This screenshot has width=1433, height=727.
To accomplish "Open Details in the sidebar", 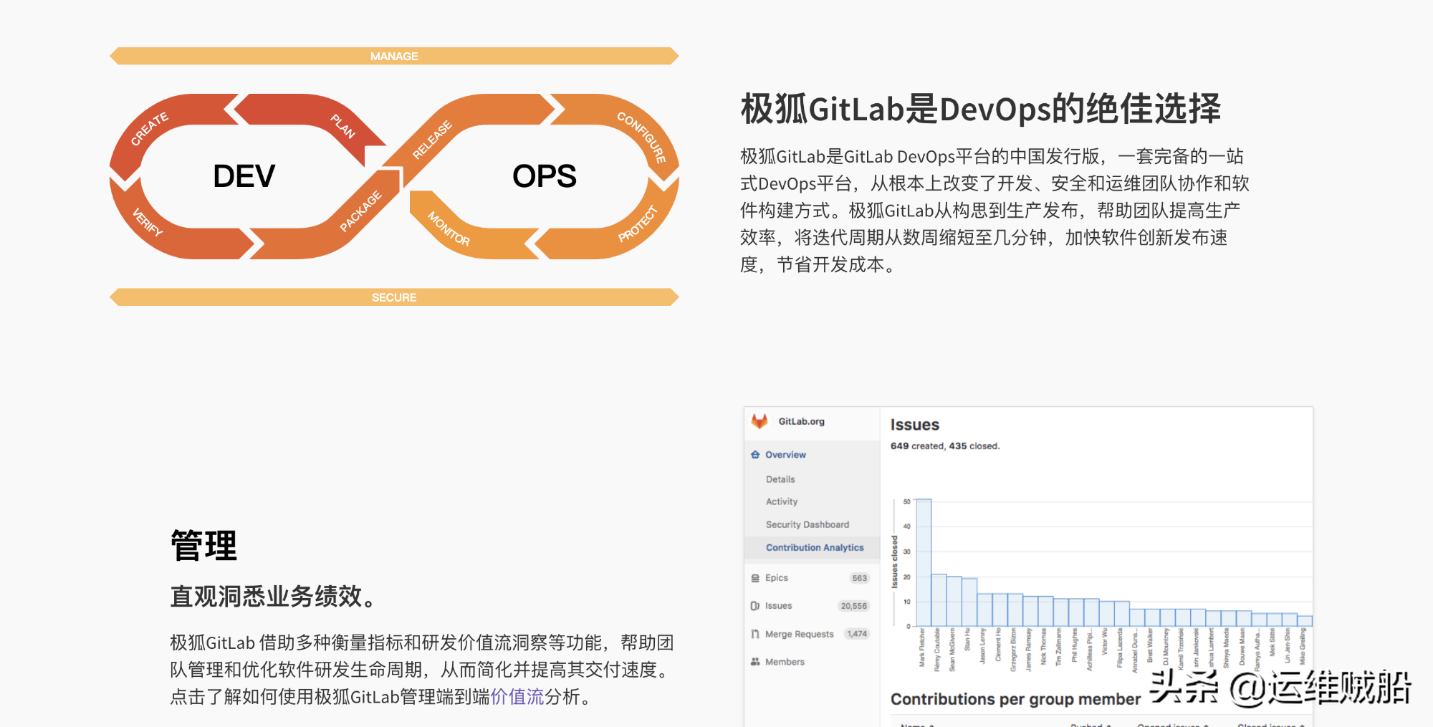I will click(780, 479).
